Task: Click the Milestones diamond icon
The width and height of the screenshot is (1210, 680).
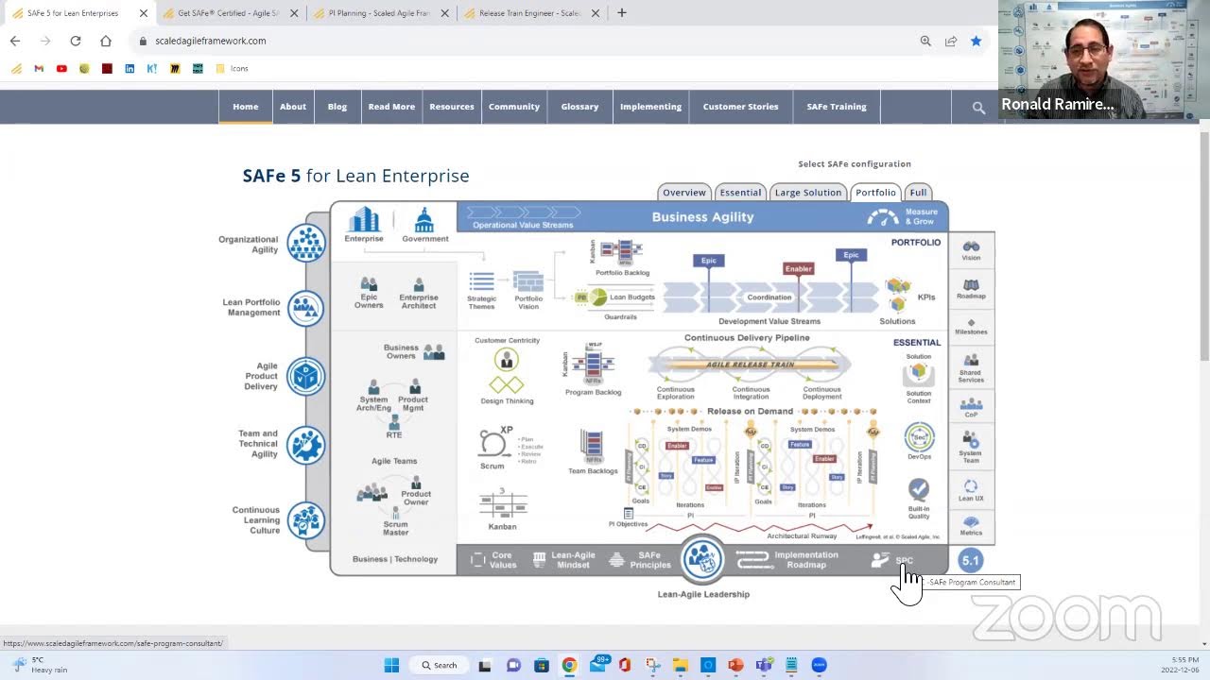Action: pos(971,323)
